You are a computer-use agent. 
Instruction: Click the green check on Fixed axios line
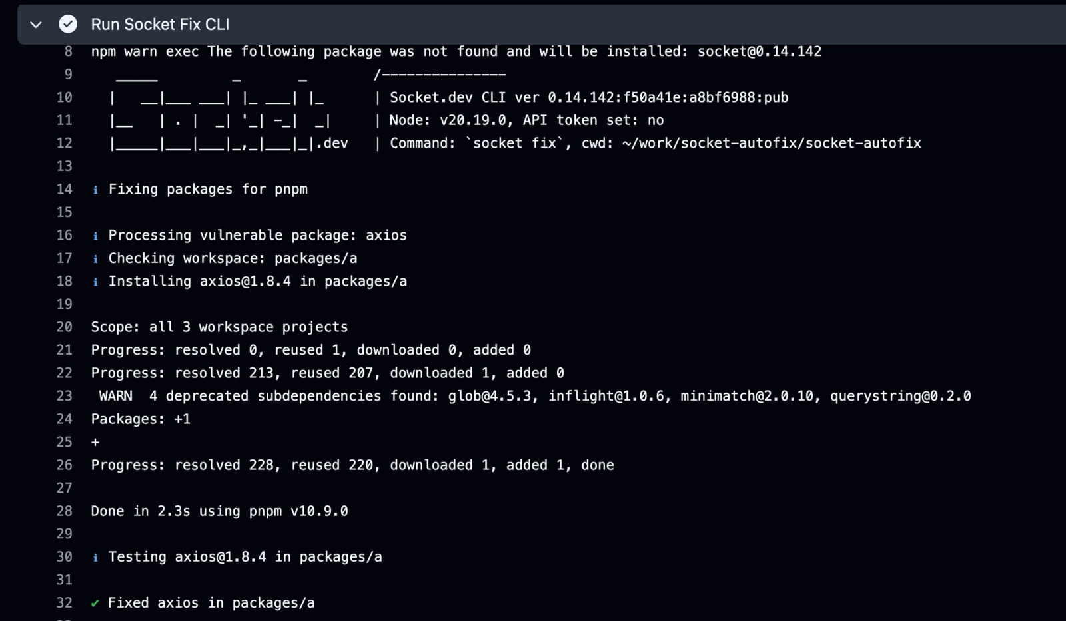(95, 603)
